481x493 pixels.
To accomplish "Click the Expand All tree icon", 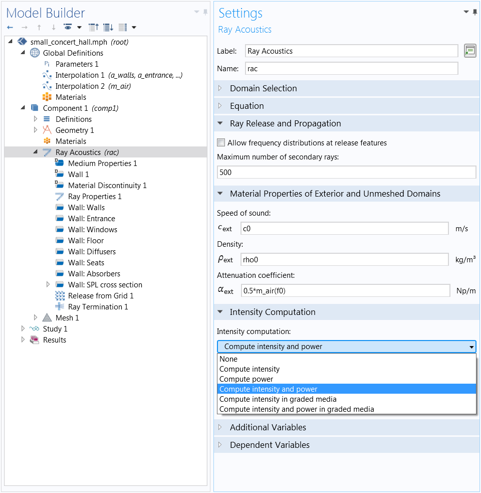I will [108, 28].
